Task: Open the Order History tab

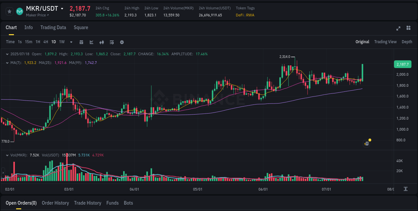Action: [x=55, y=203]
